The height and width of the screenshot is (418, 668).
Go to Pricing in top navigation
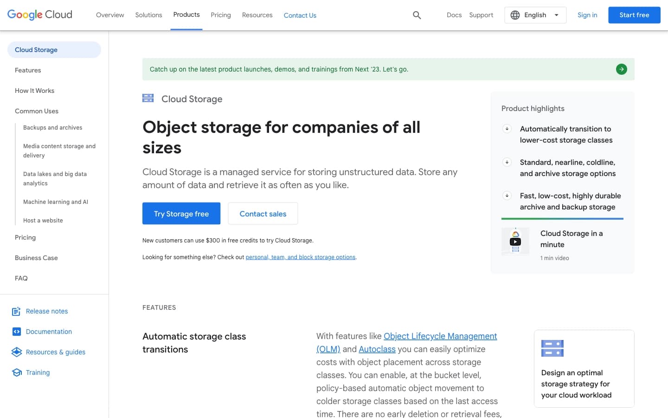(221, 15)
